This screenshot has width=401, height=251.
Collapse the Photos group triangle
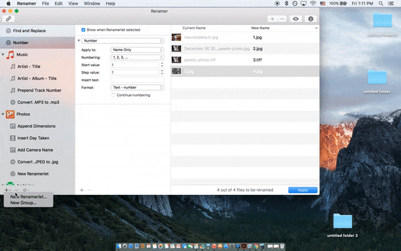(3, 114)
